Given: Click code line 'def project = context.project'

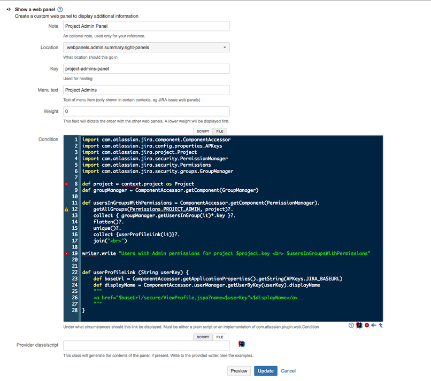Looking at the screenshot, I should pos(138,184).
